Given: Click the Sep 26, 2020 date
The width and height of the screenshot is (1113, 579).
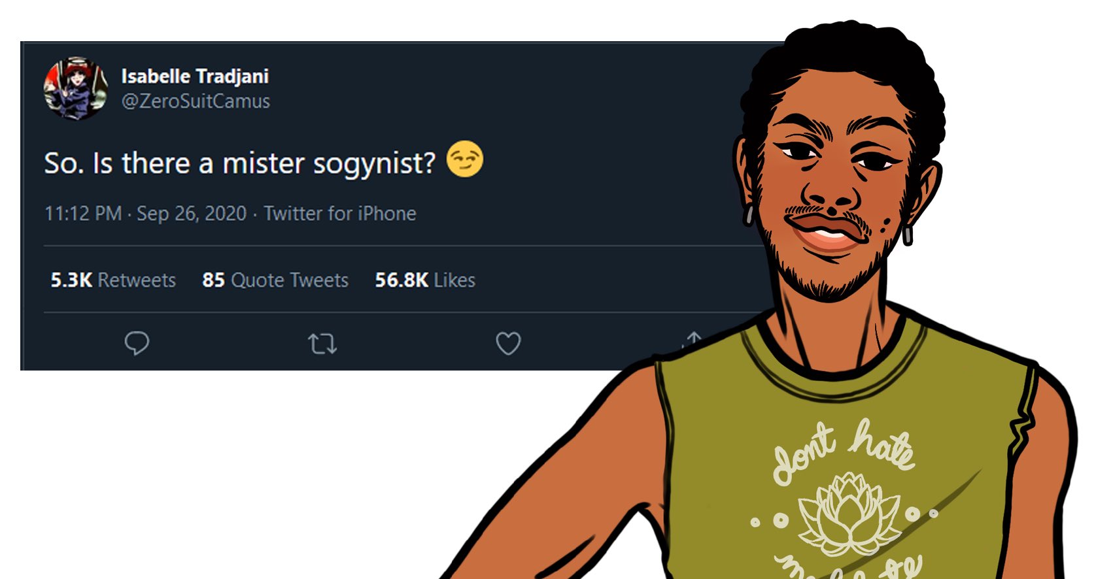Looking at the screenshot, I should tap(192, 214).
